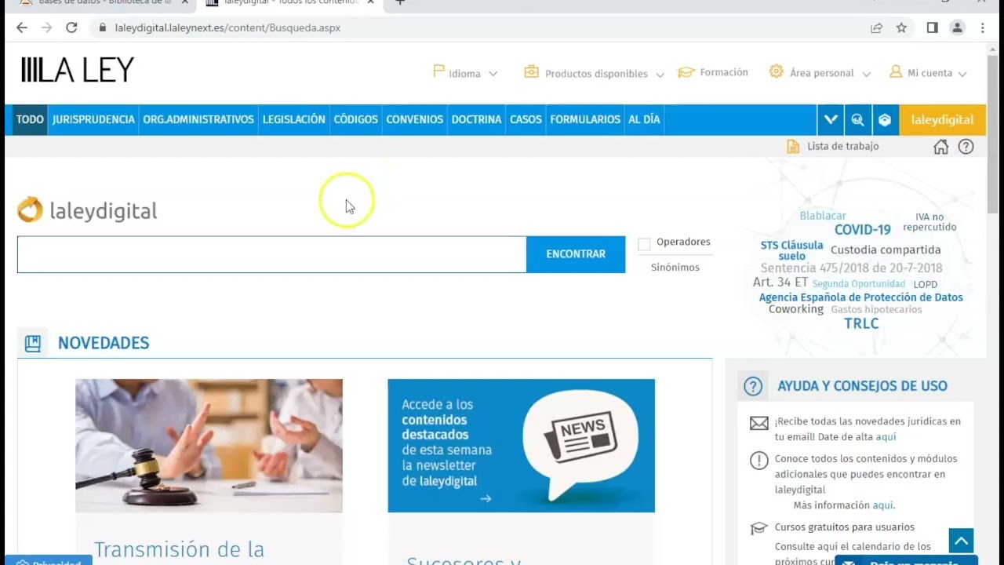Expand the chevron menu in blue bar
Viewport: 1004px width, 565px height.
[830, 120]
